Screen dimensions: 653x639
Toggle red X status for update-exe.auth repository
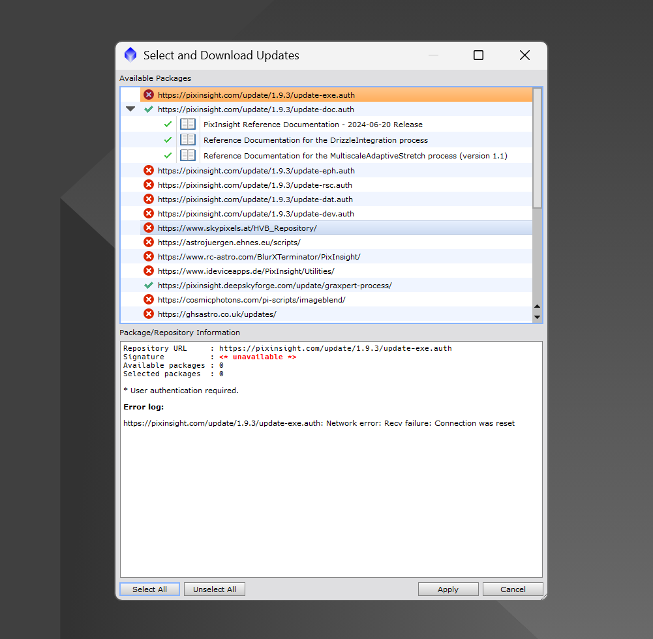(149, 95)
